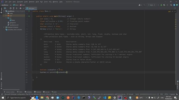This screenshot has height=100, width=179.
Task: Hide the Project panel with minus icon
Action: point(23,8)
